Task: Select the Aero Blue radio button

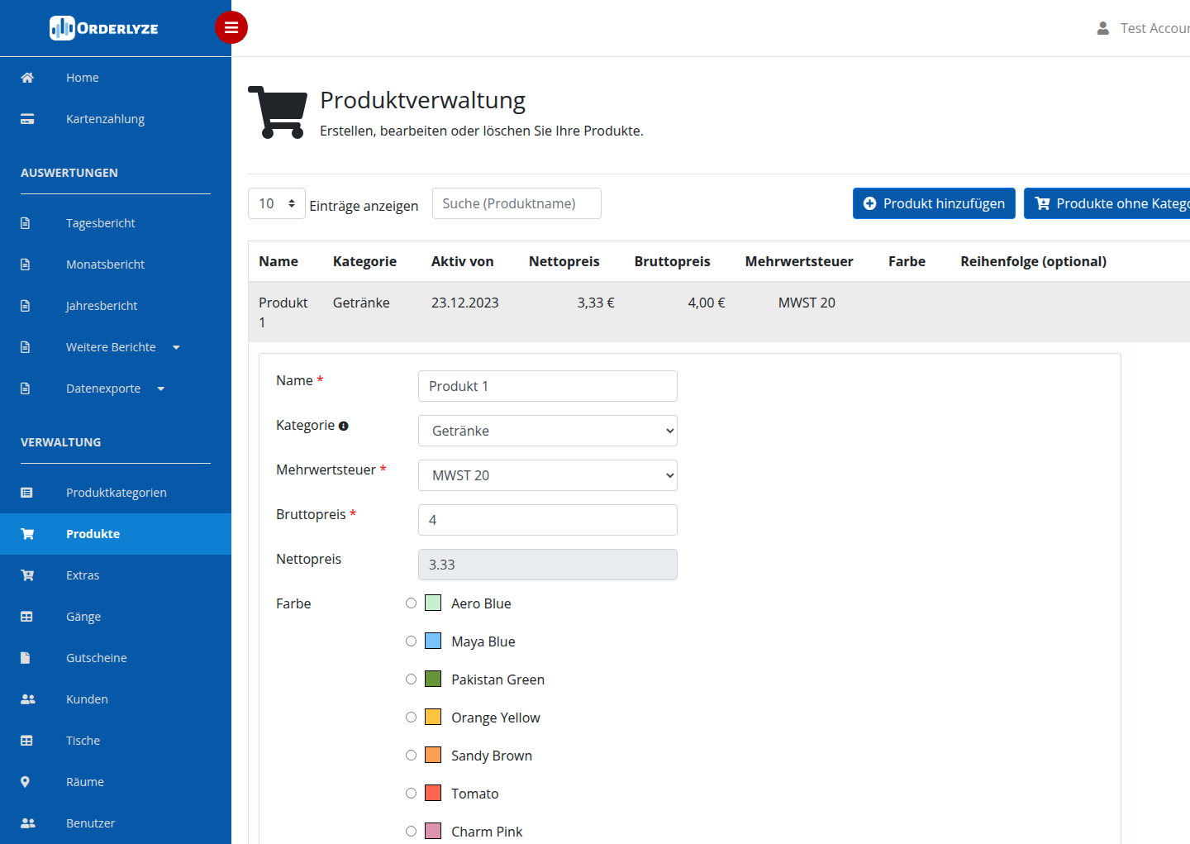Action: pyautogui.click(x=411, y=603)
